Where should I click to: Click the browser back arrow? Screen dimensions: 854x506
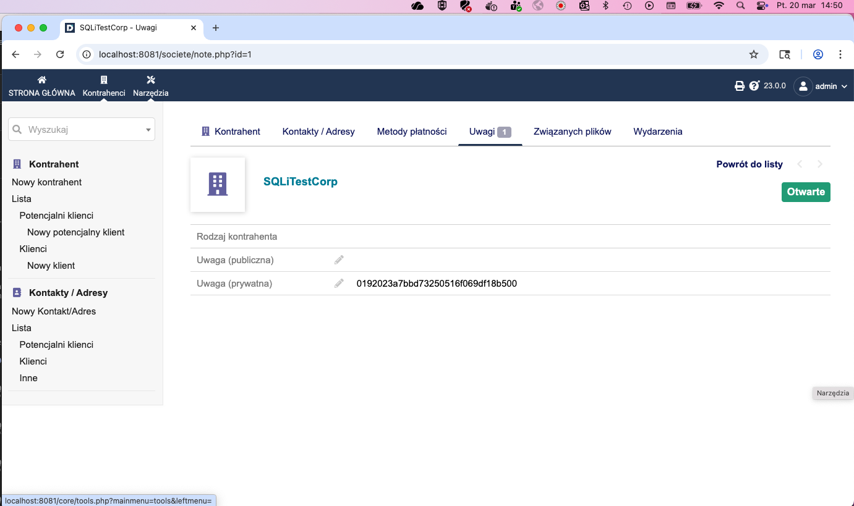tap(16, 54)
